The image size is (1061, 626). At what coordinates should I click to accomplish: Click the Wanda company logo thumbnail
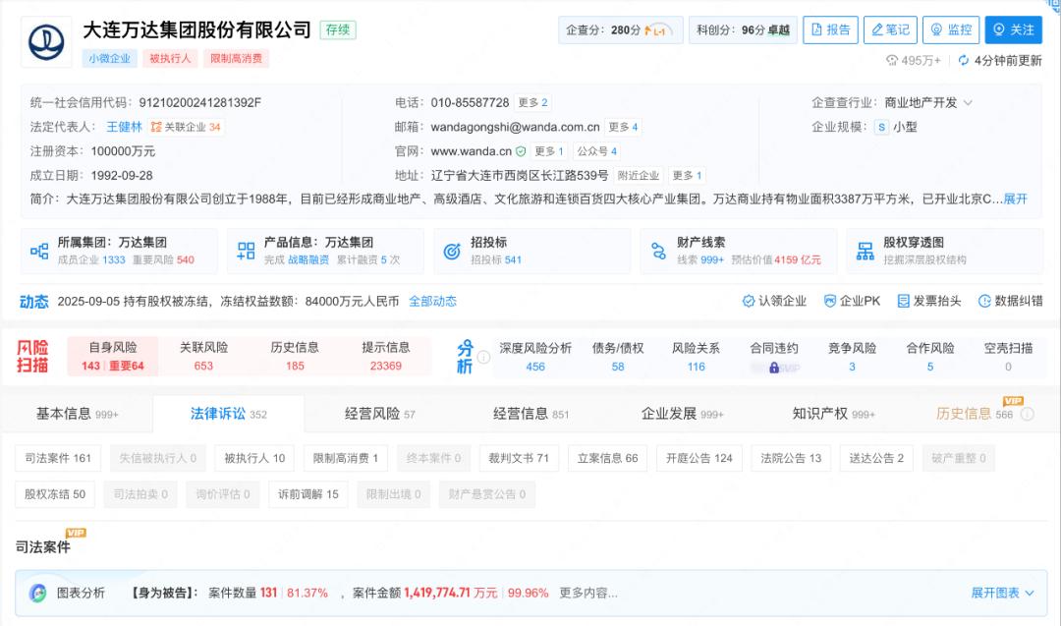(46, 42)
